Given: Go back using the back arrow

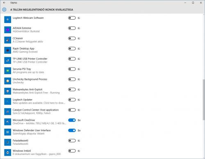Looking at the screenshot, I should point(4,2).
